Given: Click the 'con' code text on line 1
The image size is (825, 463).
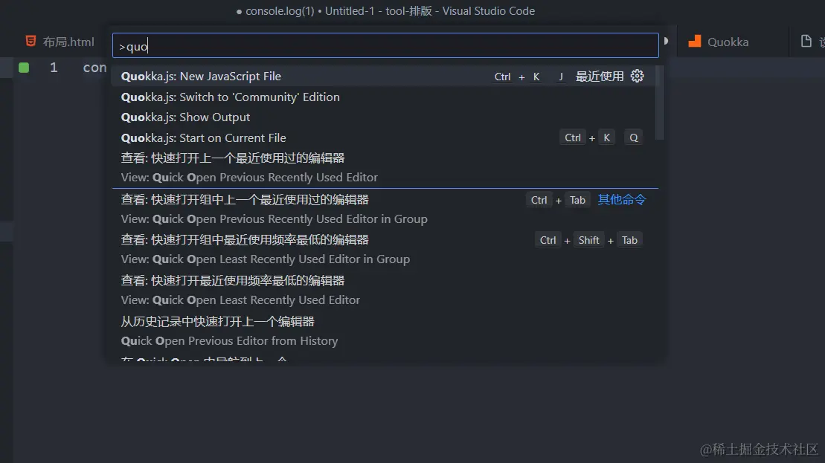Looking at the screenshot, I should coord(94,68).
